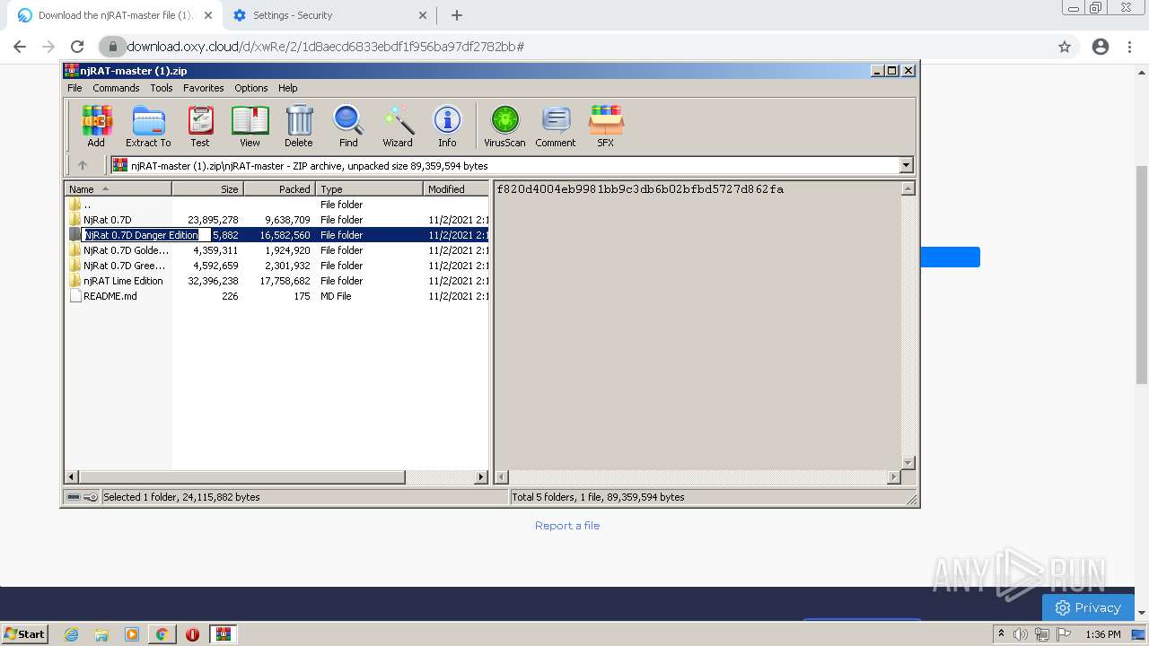The height and width of the screenshot is (646, 1149).
Task: Expand the archive path dropdown
Action: tap(906, 165)
